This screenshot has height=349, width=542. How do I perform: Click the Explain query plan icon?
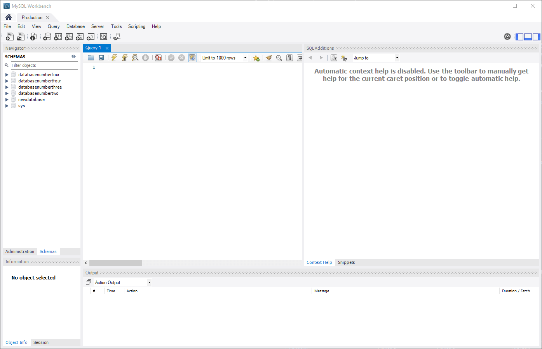(135, 58)
